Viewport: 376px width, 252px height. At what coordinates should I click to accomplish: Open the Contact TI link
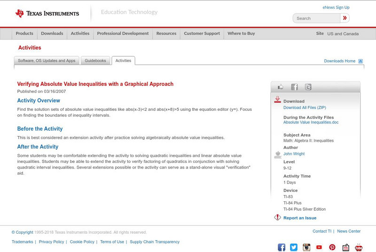click(322, 231)
